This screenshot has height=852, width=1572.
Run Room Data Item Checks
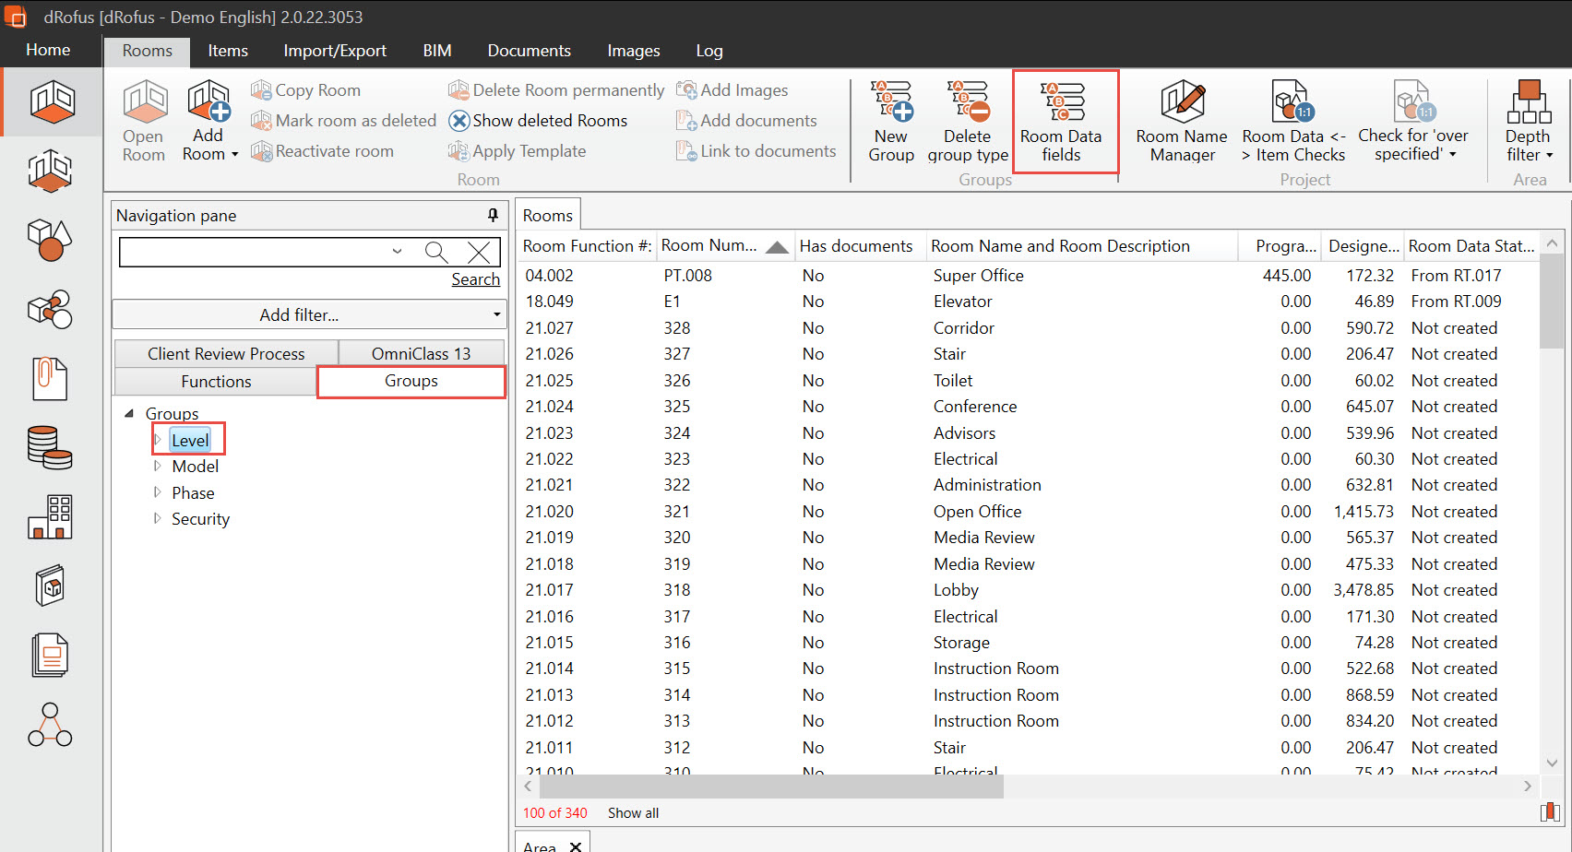(1292, 121)
